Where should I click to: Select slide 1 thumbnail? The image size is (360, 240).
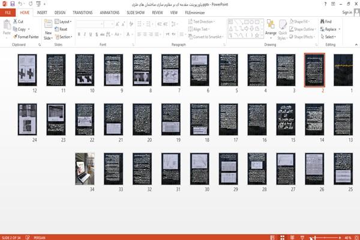pyautogui.click(x=343, y=70)
